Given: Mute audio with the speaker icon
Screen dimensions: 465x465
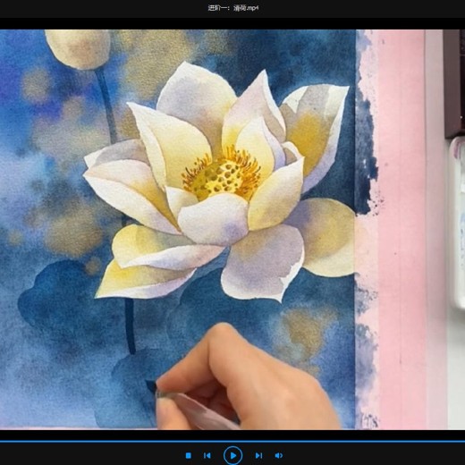Looking at the screenshot, I should [x=279, y=455].
